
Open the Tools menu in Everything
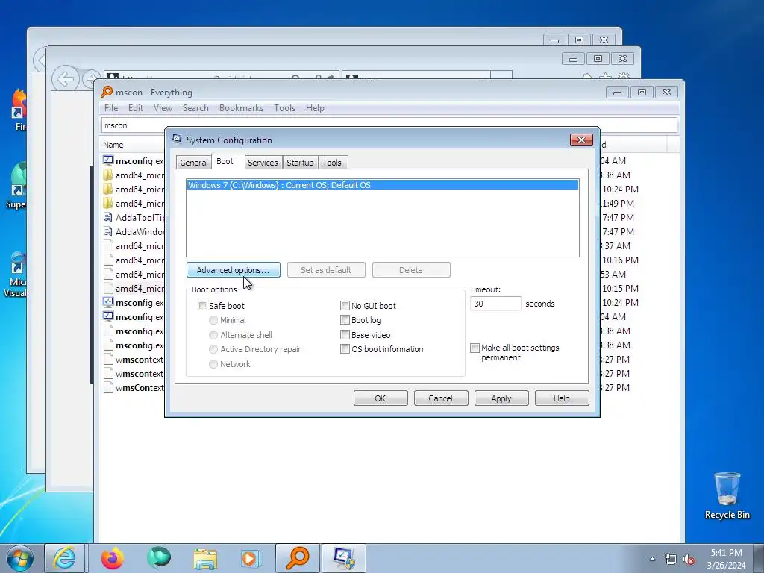point(284,108)
